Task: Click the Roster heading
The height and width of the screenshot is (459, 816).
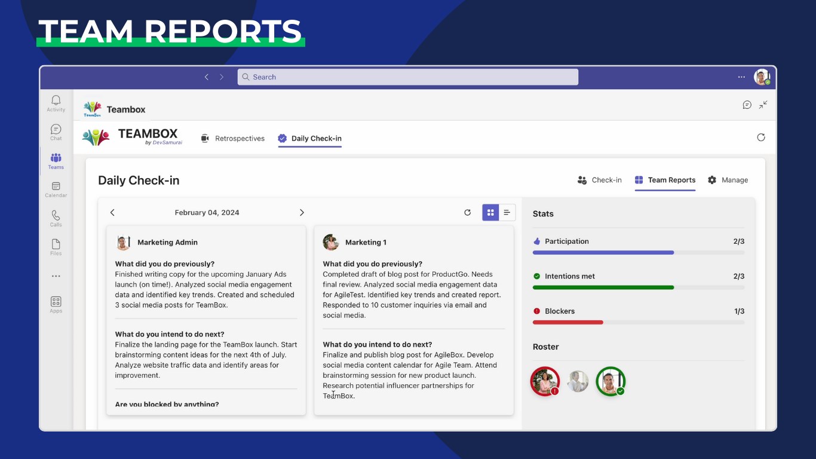Action: (x=546, y=347)
